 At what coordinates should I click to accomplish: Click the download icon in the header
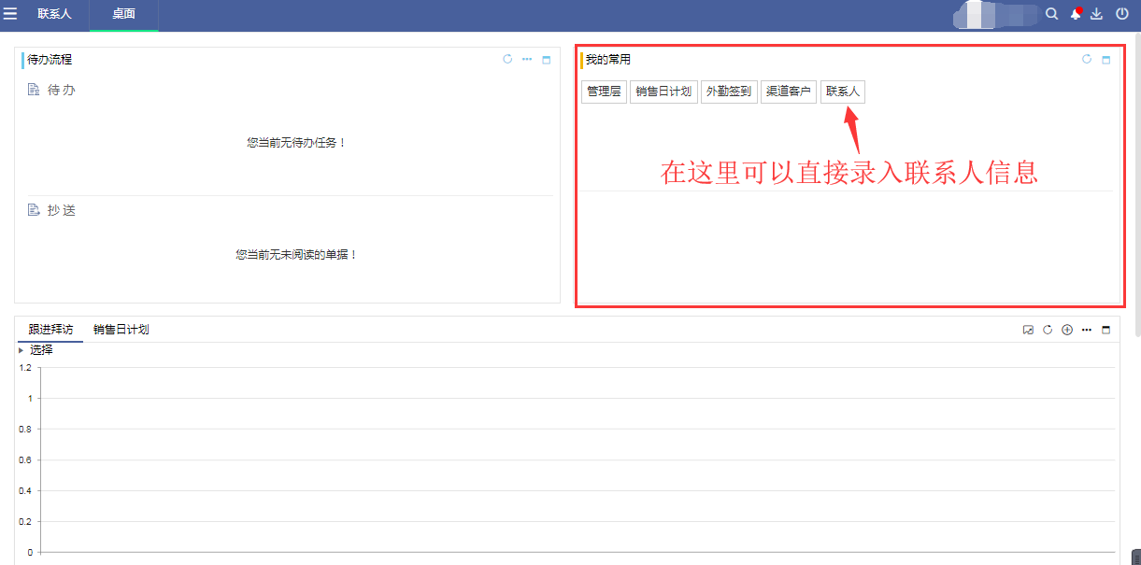(x=1097, y=14)
